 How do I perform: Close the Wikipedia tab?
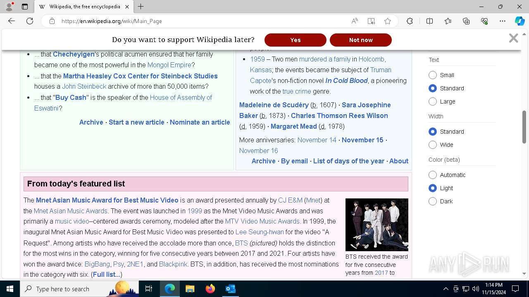pos(127,7)
